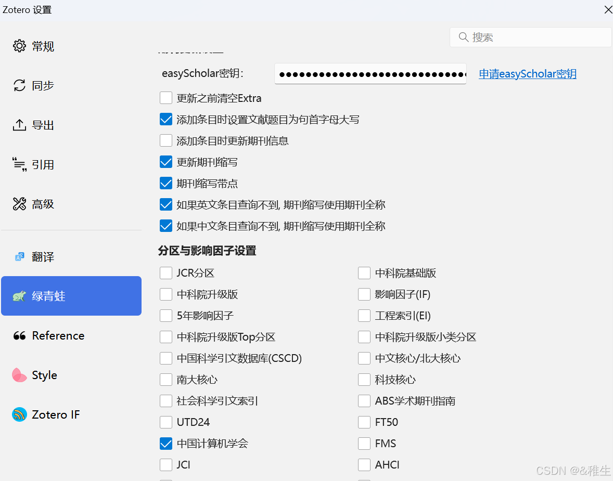Click the translate icon beside 翻译
This screenshot has width=613, height=481.
(x=19, y=257)
